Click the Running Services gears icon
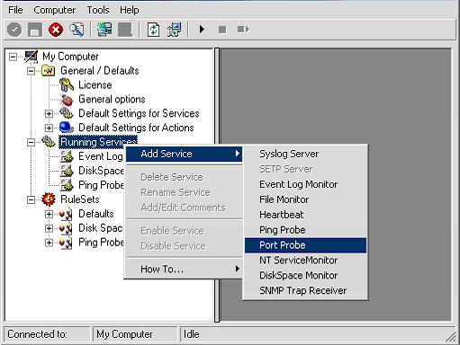460x345 pixels. pyautogui.click(x=49, y=142)
